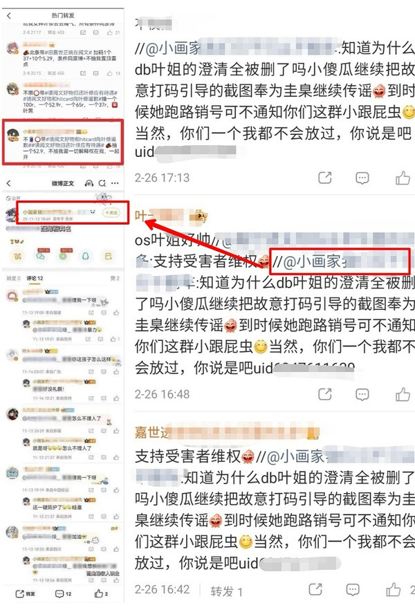The image size is (415, 612).
Task: Open the headphones listen icon
Action: [x=89, y=183]
